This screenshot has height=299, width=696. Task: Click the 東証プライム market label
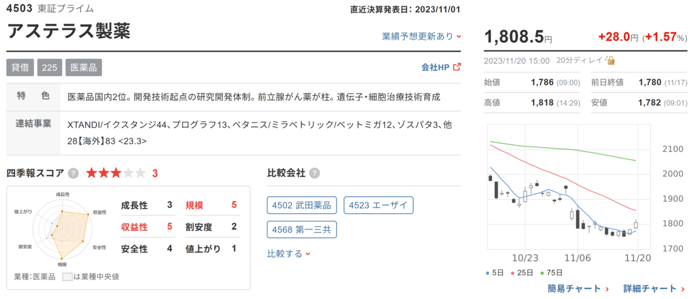65,9
